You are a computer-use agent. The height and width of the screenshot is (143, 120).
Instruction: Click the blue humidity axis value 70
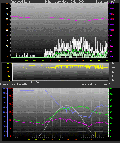click(x=4, y=103)
